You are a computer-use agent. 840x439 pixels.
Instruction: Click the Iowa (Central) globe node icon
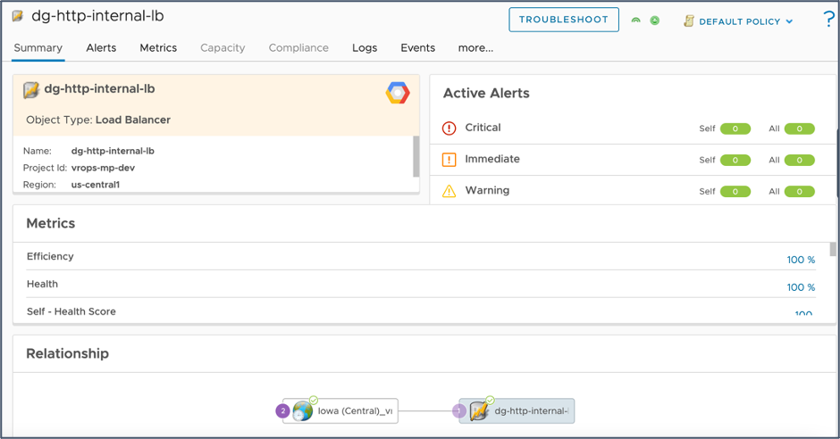pyautogui.click(x=303, y=410)
